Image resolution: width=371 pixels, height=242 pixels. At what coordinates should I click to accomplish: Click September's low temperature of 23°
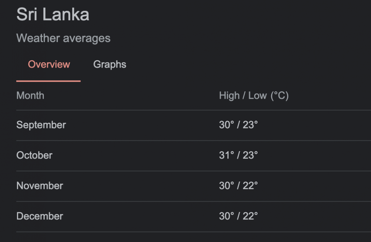[250, 125]
